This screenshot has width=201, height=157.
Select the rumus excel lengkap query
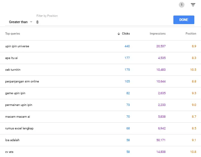pos(20,128)
